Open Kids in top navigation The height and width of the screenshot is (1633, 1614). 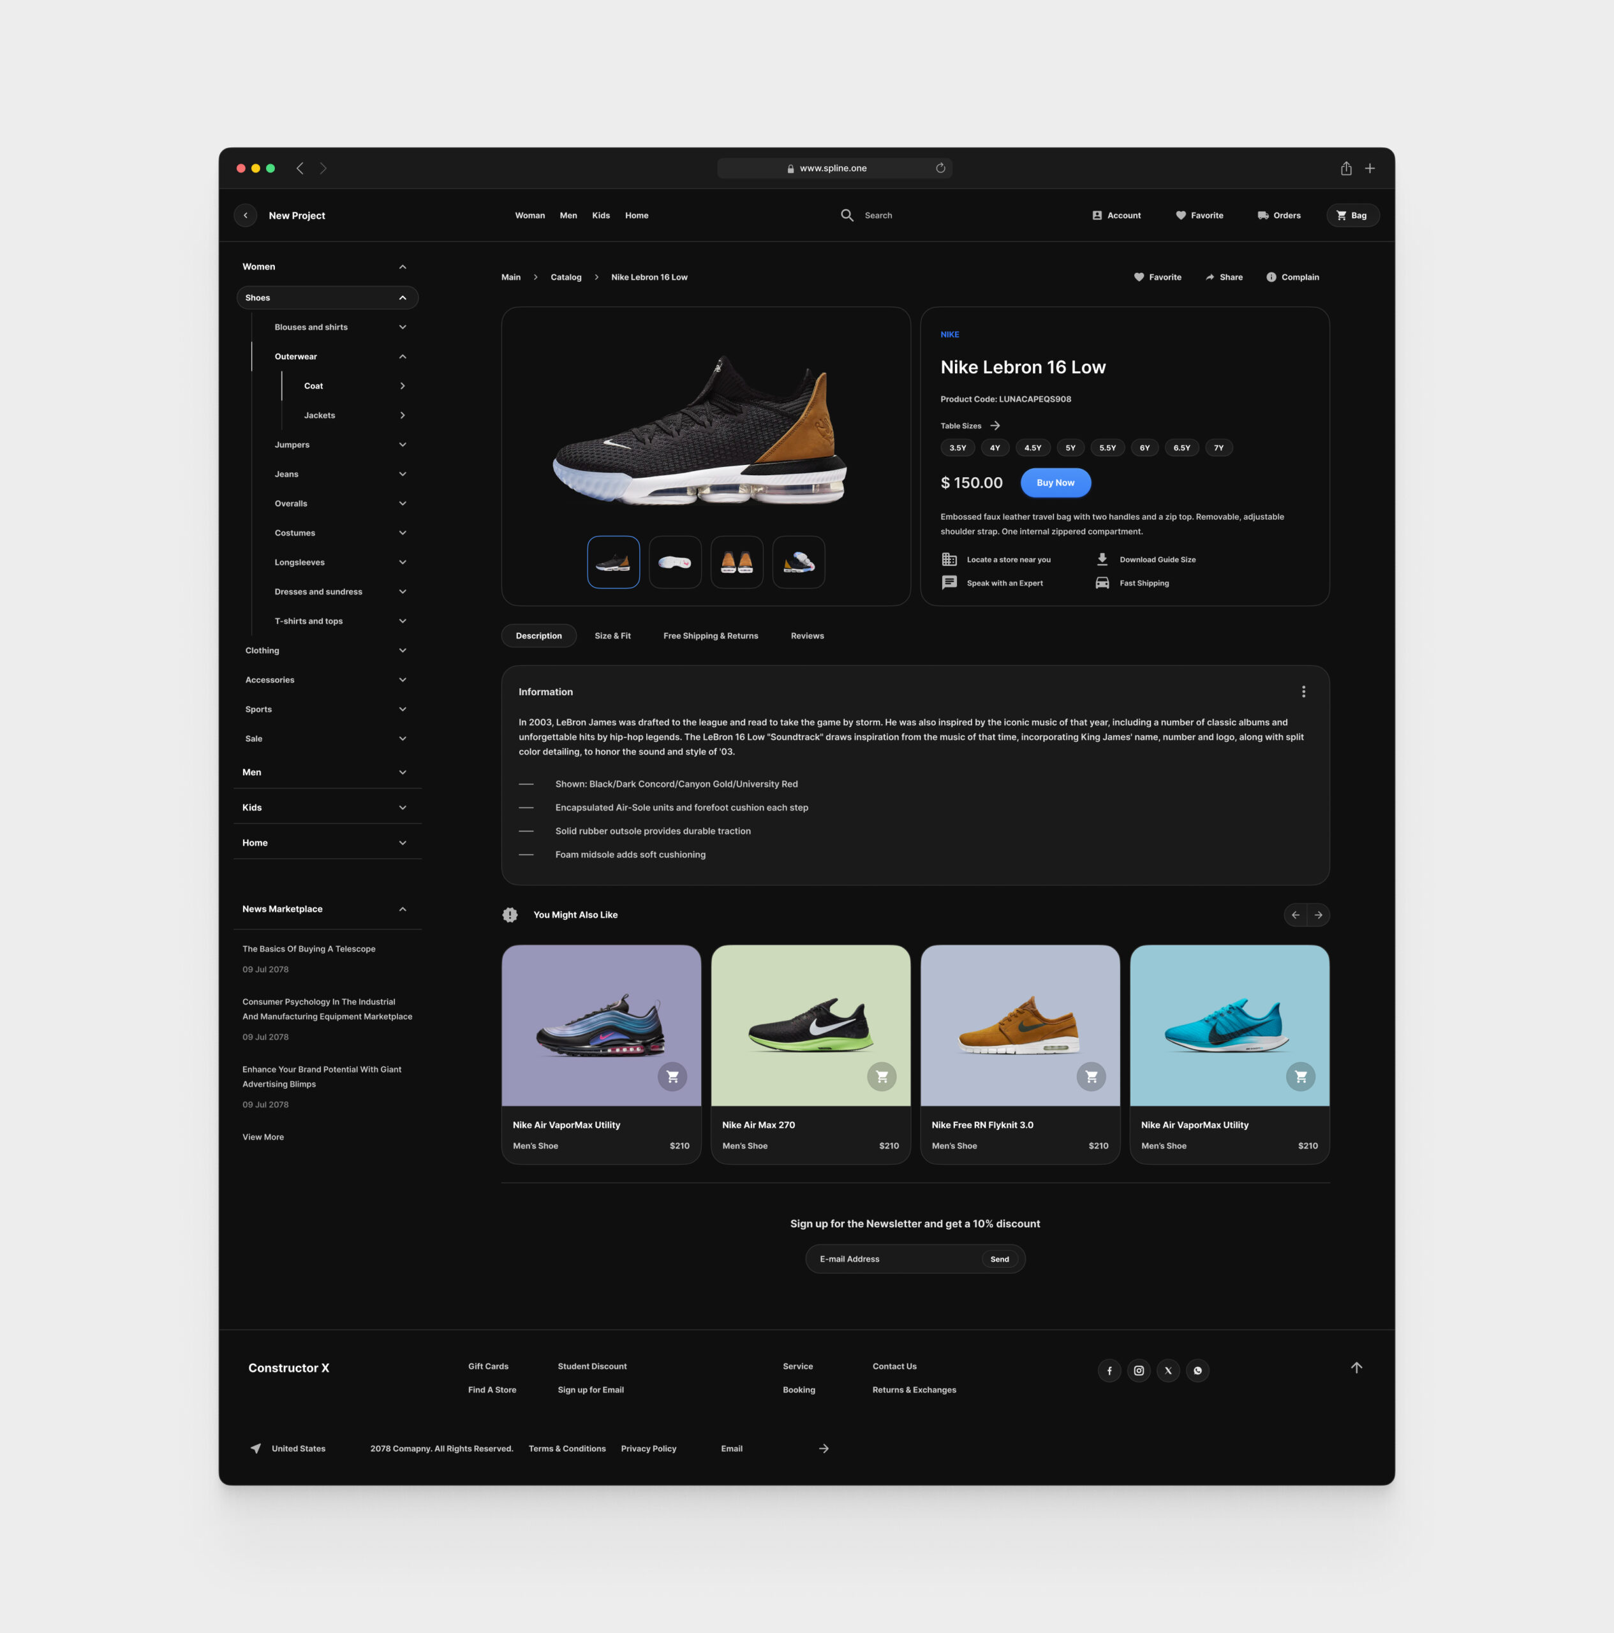601,216
